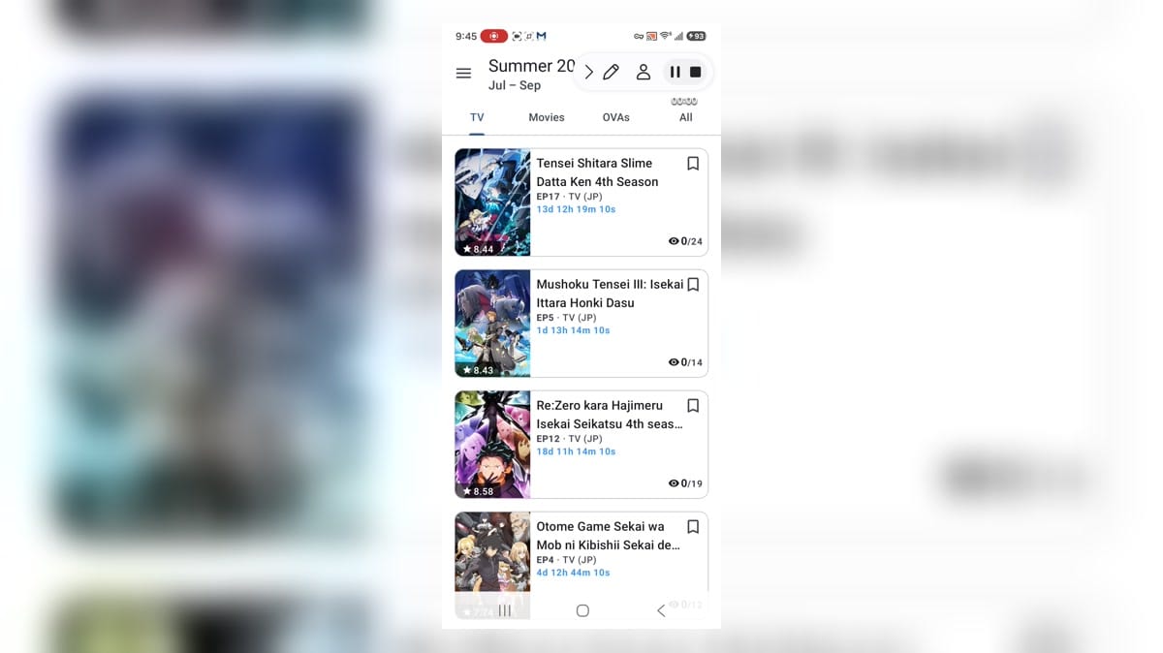
Task: Open the Summer season title selector
Action: pos(531,66)
